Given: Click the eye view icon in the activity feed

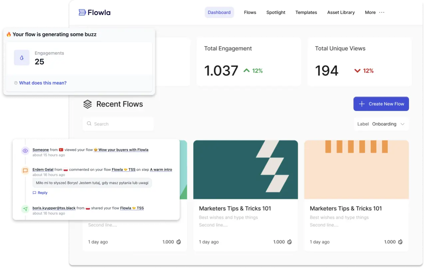Looking at the screenshot, I should click(25, 151).
